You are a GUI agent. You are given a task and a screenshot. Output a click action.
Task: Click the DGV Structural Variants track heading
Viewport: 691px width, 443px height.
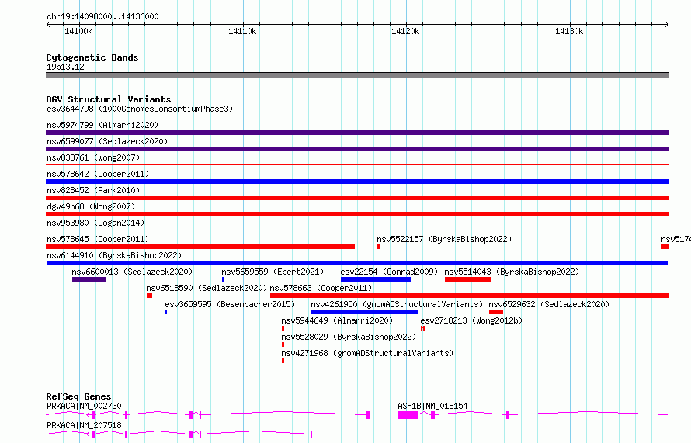(x=109, y=99)
